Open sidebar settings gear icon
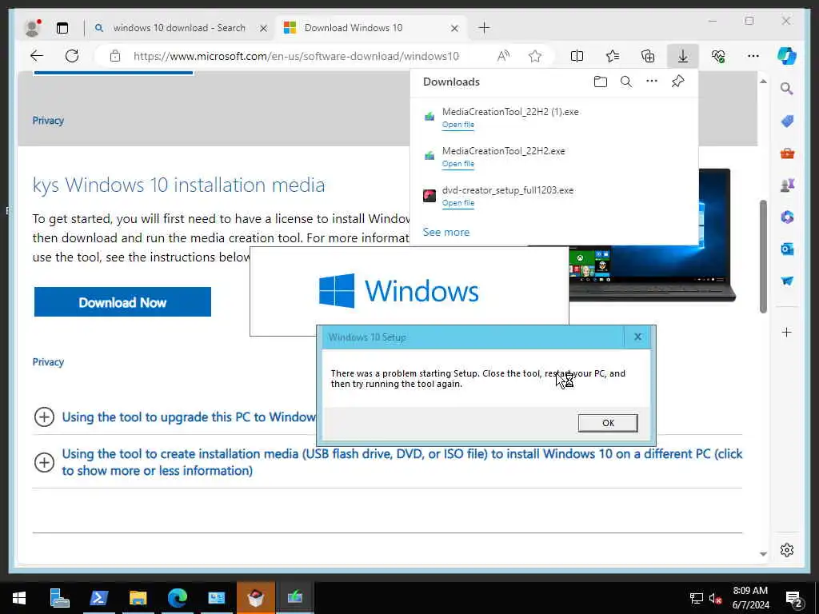This screenshot has width=819, height=614. pos(787,550)
